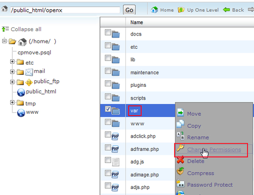Viewport: 254px width, 195px height.
Task: Click the yellow transfer icon beside public_ftp
Action: click(29, 82)
